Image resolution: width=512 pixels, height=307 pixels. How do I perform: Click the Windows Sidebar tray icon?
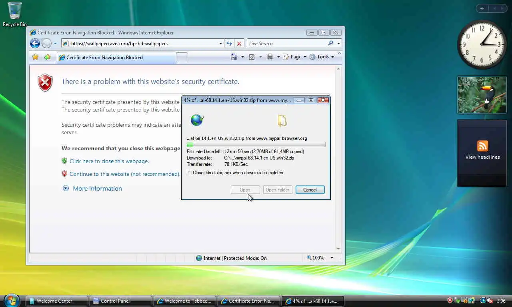pyautogui.click(x=472, y=301)
